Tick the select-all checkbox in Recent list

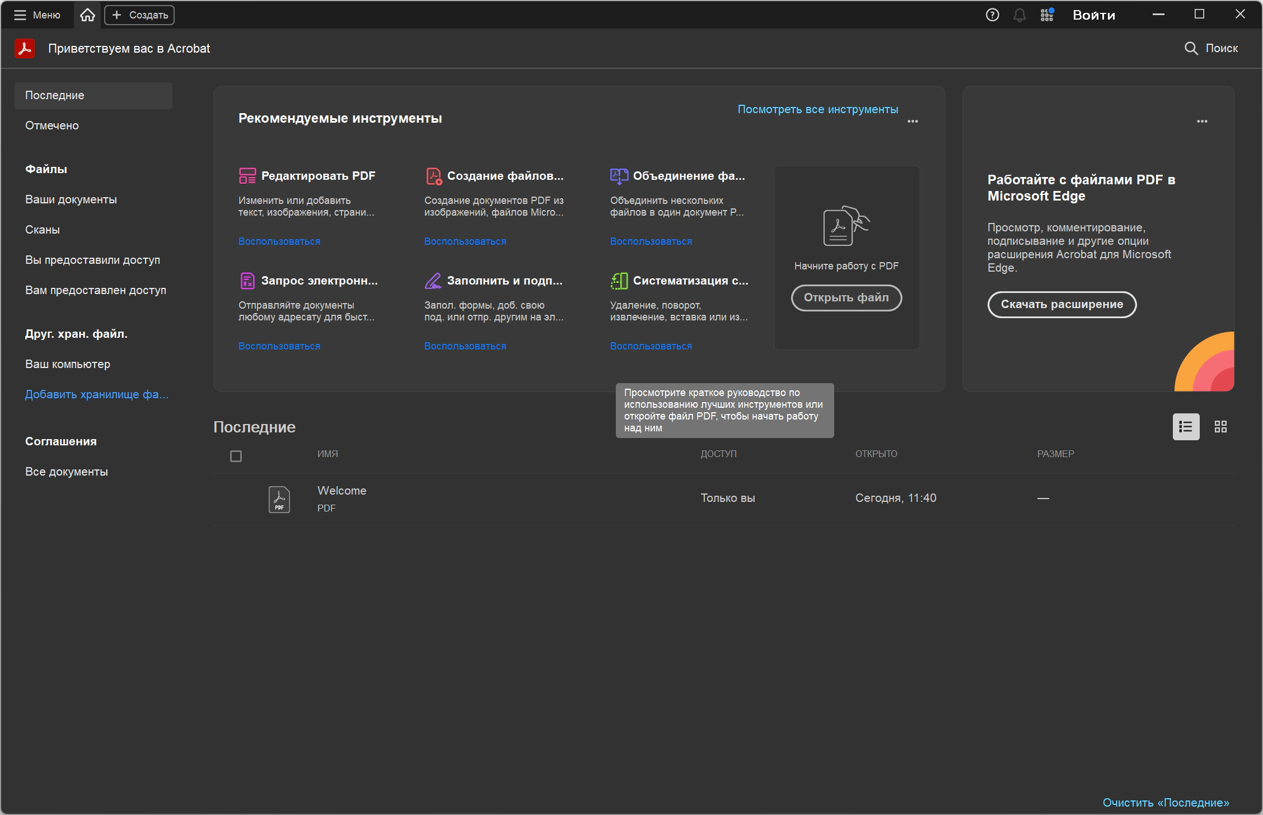(x=236, y=456)
